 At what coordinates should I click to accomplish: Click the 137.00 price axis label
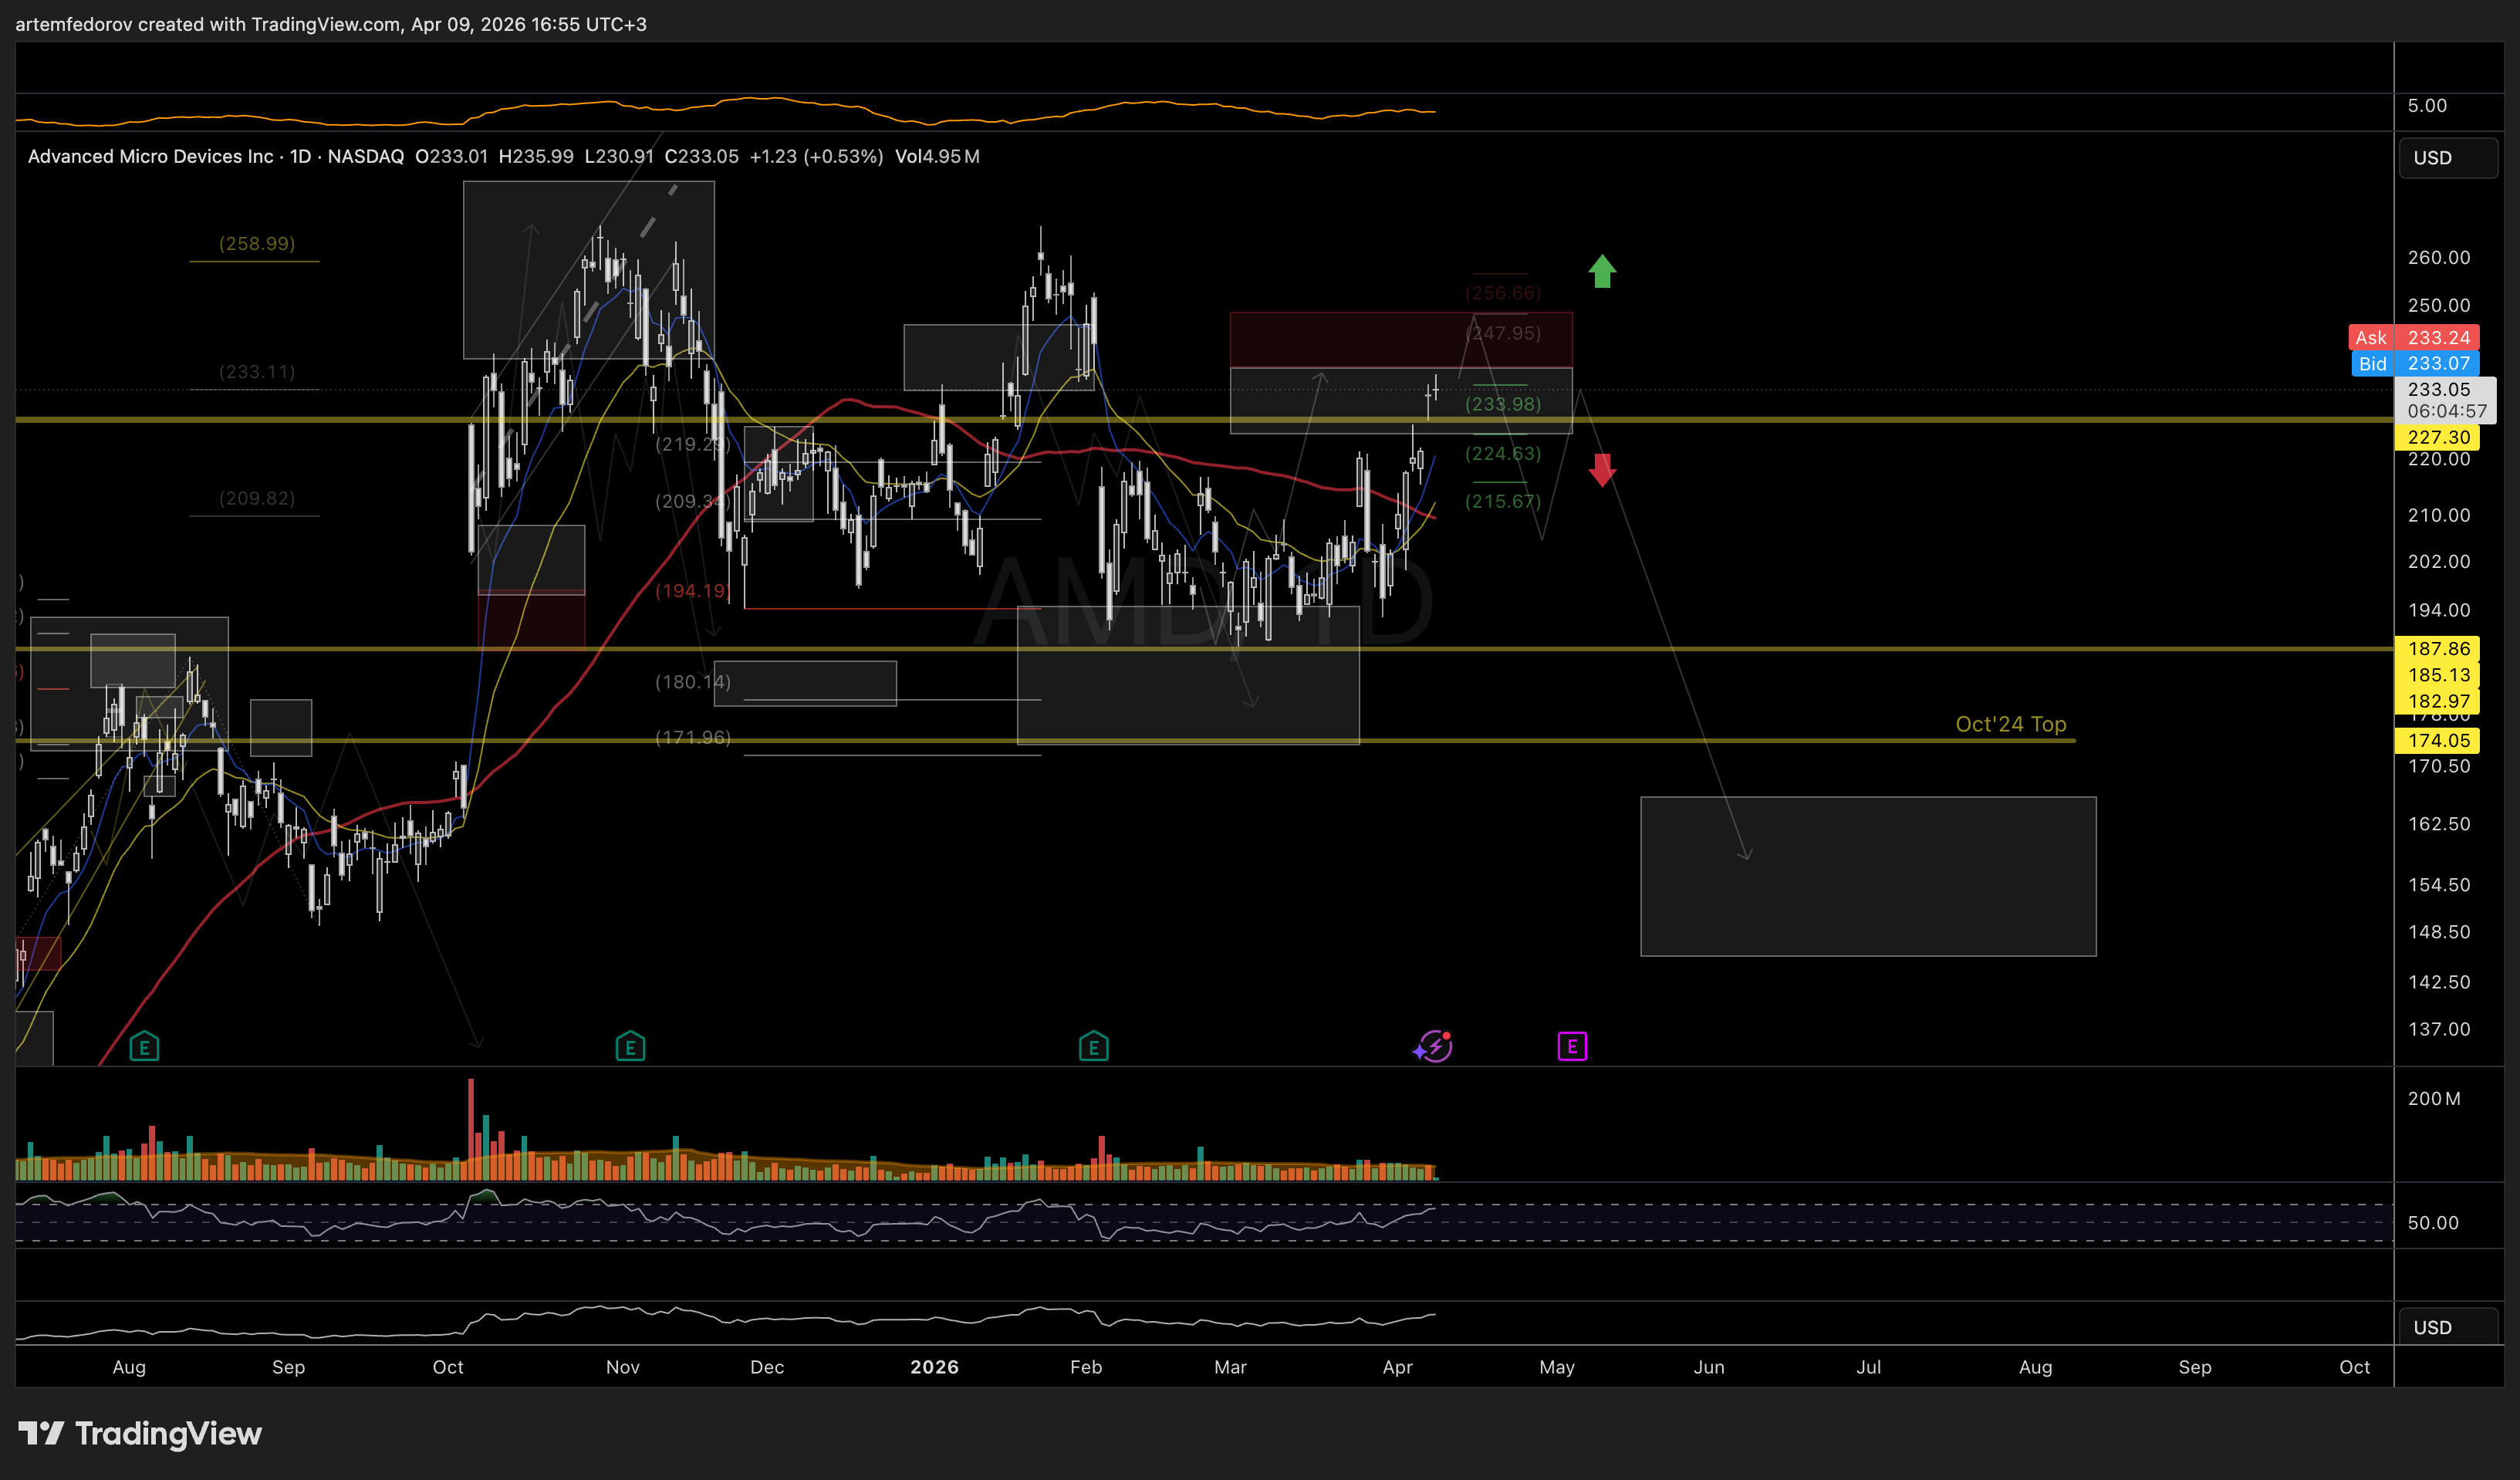click(2438, 1029)
